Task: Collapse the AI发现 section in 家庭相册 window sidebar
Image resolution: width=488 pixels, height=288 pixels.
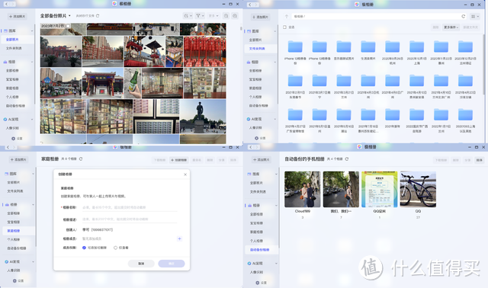Action: pyautogui.click(x=33, y=262)
